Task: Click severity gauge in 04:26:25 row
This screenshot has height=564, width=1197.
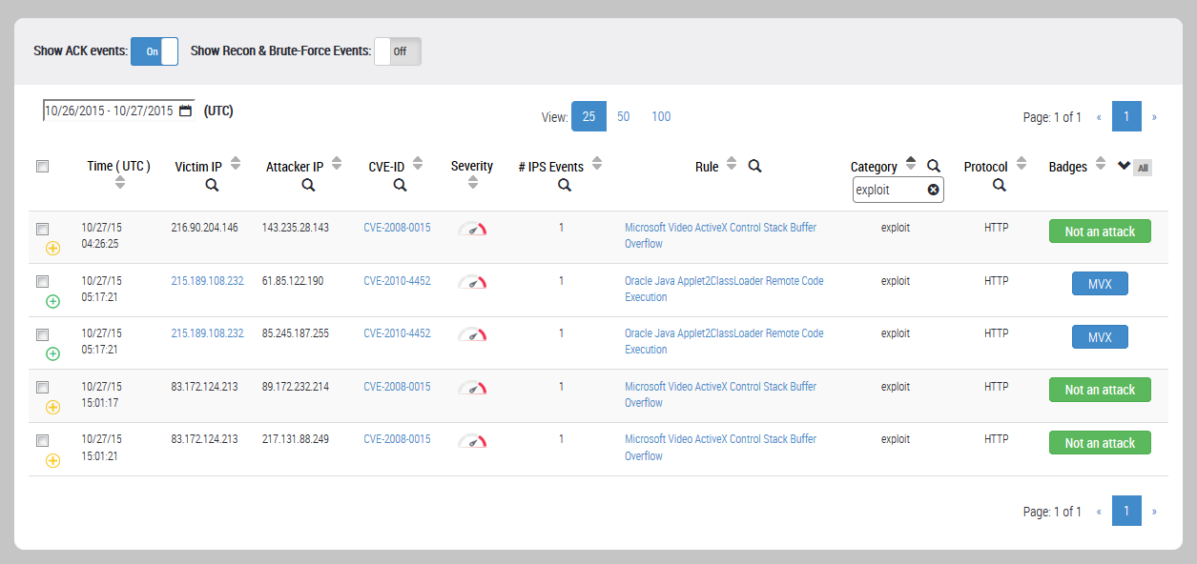Action: click(472, 229)
